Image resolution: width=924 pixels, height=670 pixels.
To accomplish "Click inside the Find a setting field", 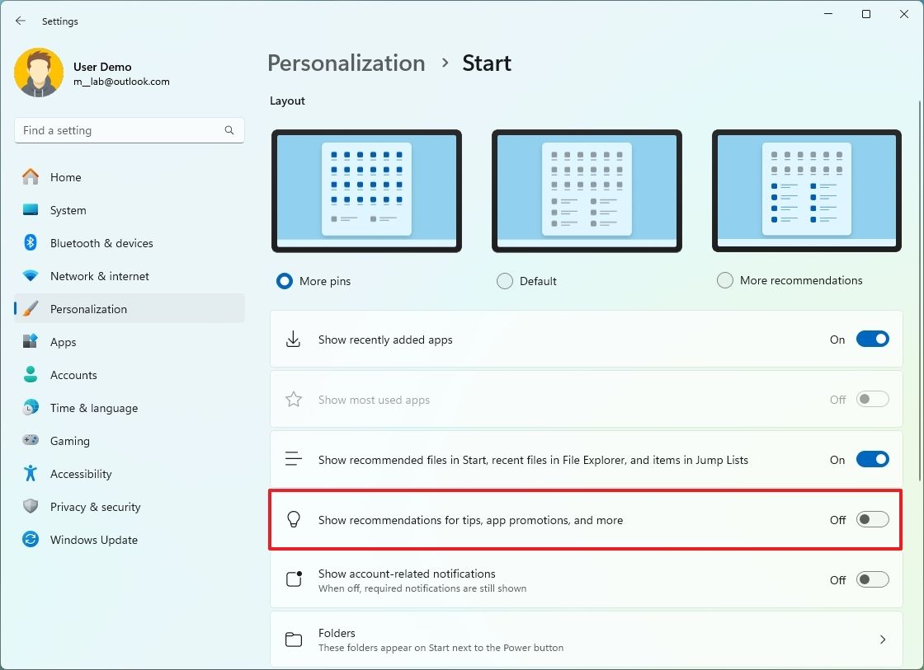I will (x=124, y=130).
